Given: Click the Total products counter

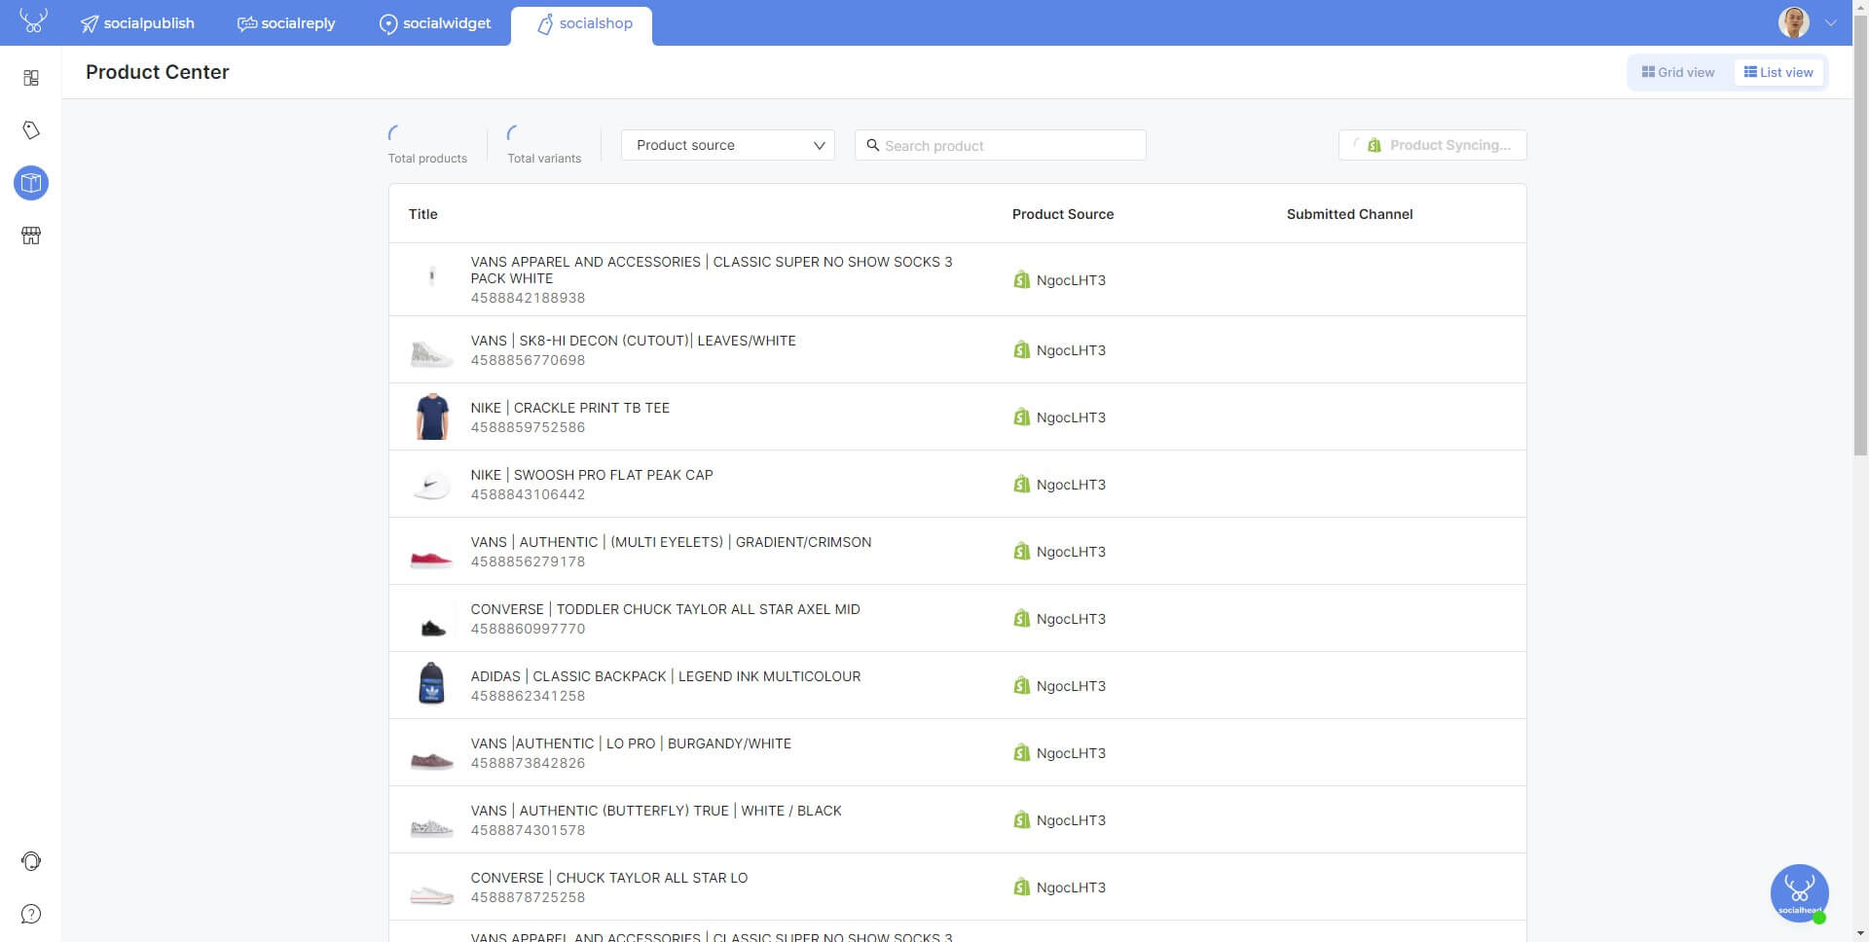Looking at the screenshot, I should 427,145.
